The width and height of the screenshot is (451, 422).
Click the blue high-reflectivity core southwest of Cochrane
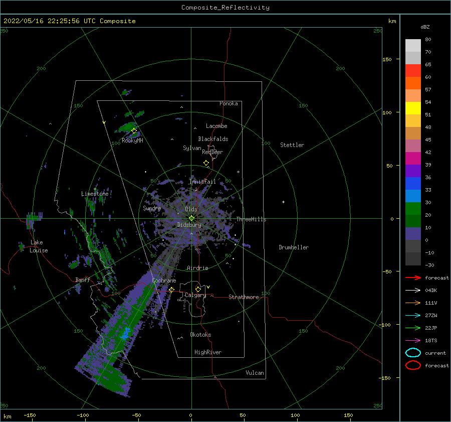tap(125, 334)
